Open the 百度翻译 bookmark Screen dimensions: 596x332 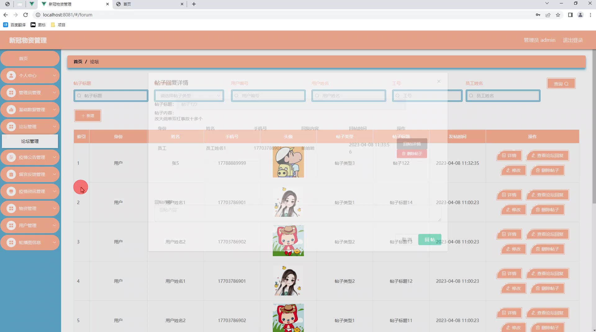tap(14, 25)
